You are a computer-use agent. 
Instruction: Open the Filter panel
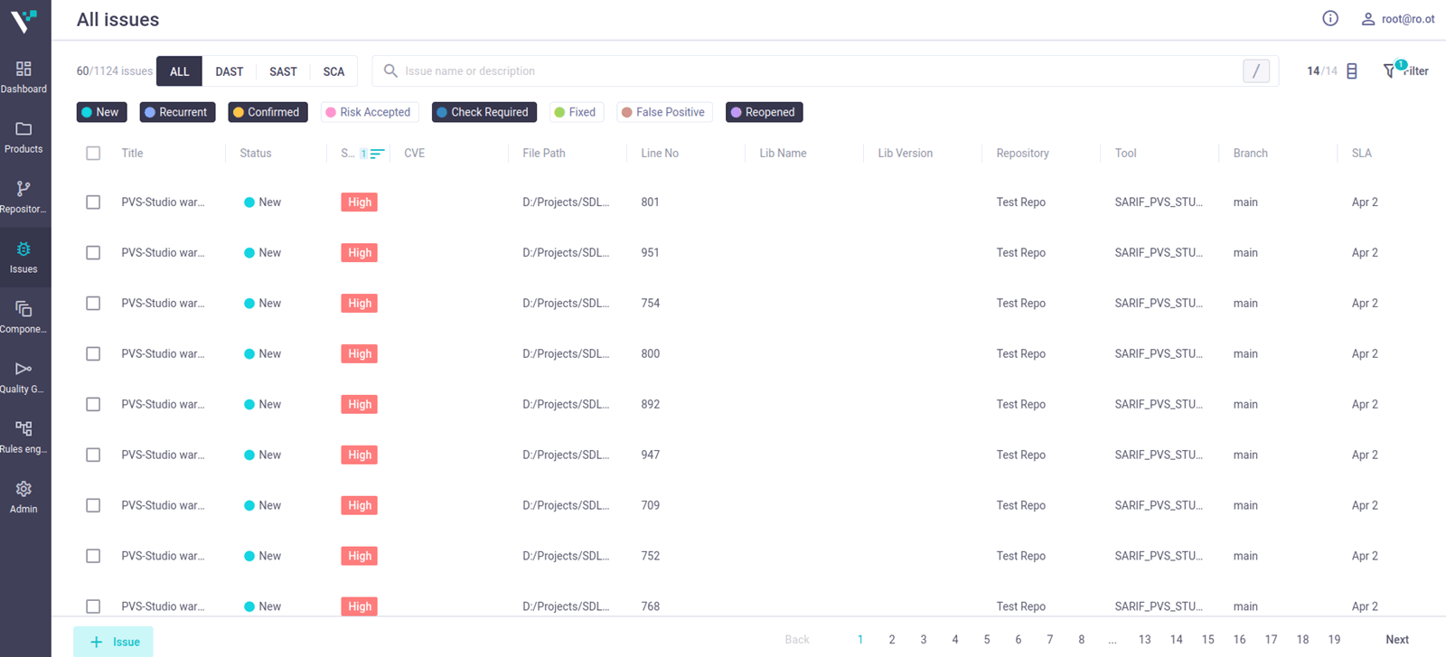tap(1405, 70)
